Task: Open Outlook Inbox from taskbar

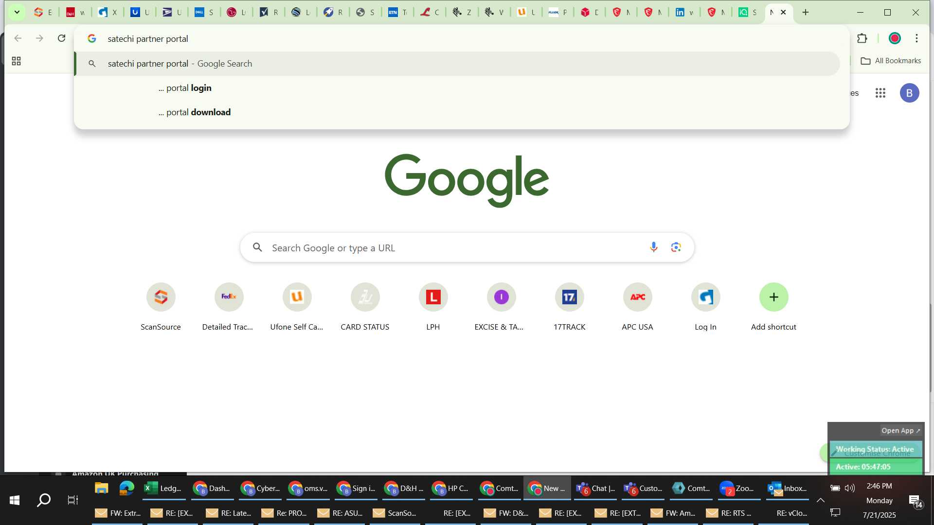Action: tap(787, 488)
